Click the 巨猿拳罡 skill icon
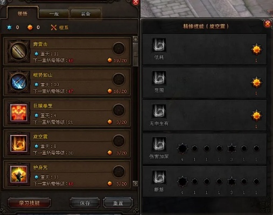Image resolution: width=273 pixels, height=215 pixels. point(19,113)
